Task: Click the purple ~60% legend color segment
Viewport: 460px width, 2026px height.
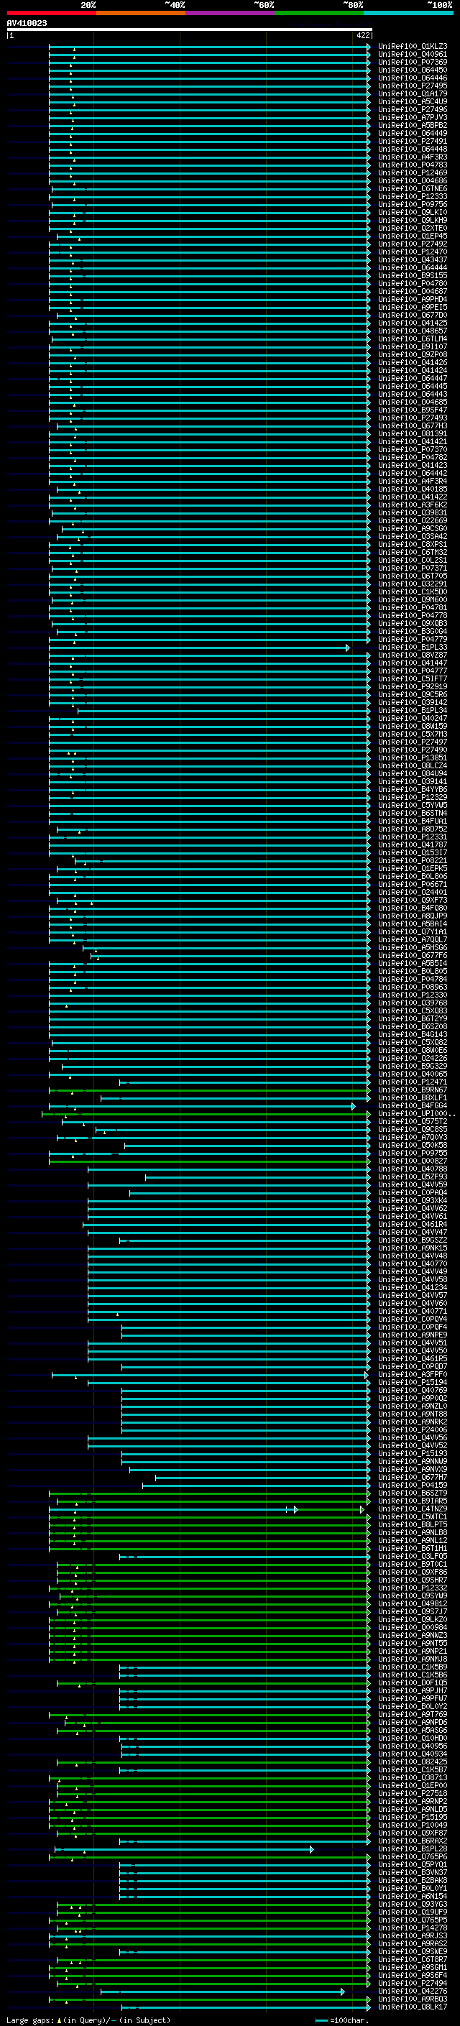Action: click(229, 14)
